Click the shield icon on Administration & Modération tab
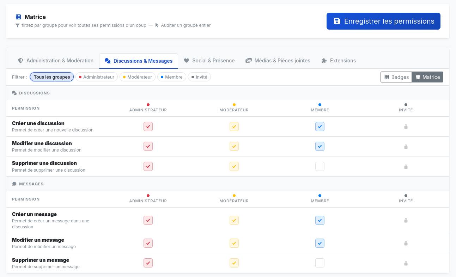This screenshot has width=456, height=277. click(20, 60)
